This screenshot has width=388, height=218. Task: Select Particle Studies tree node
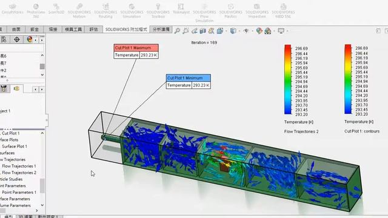click(11, 179)
